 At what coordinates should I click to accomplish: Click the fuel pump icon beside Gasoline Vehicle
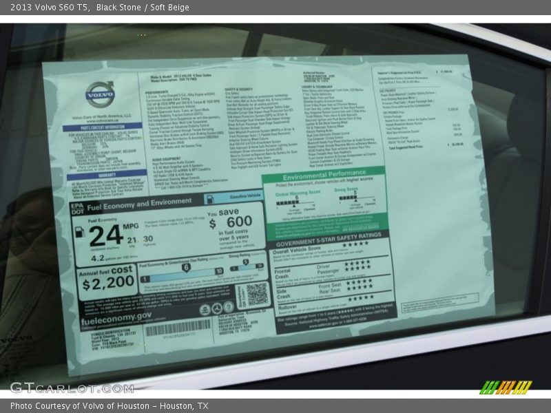210,199
